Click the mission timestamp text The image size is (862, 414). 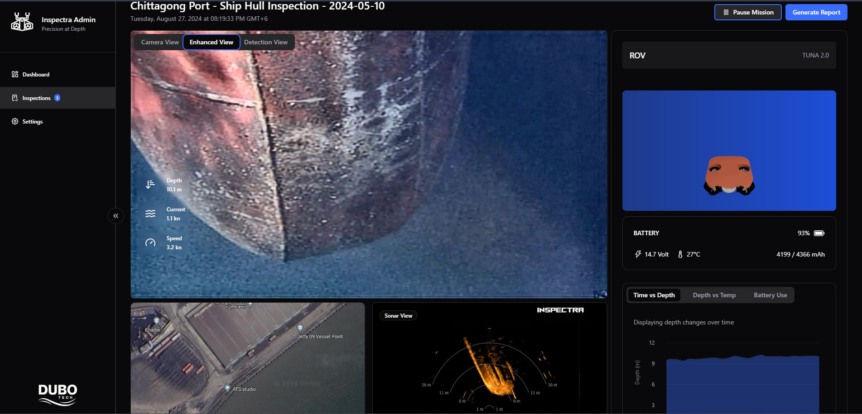tap(199, 19)
